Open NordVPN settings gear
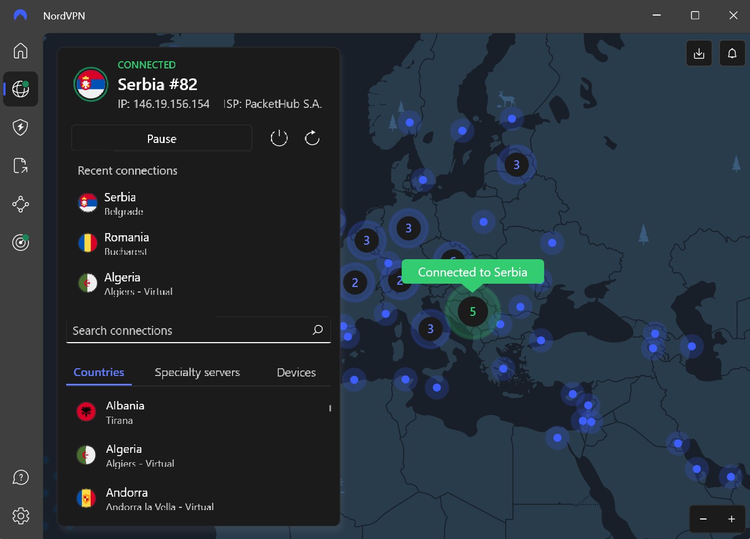 coord(20,516)
